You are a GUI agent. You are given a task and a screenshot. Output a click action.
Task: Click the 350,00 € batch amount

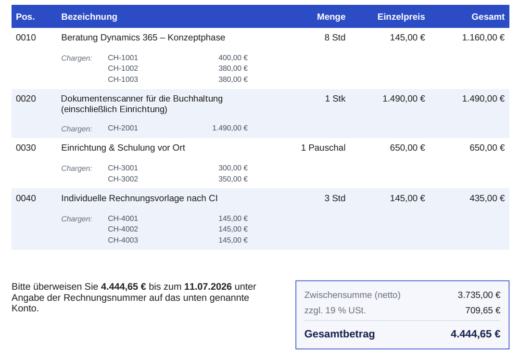tap(233, 179)
